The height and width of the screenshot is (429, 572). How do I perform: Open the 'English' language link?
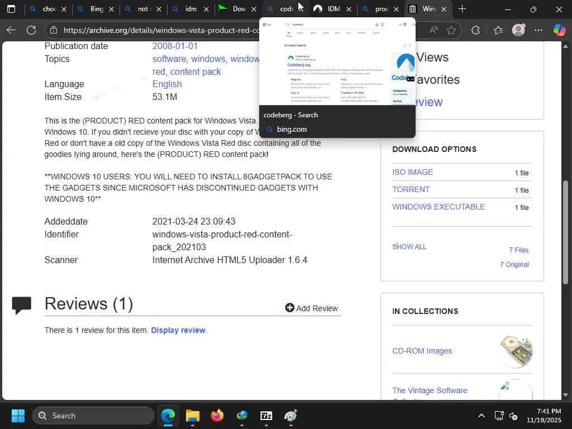point(166,84)
